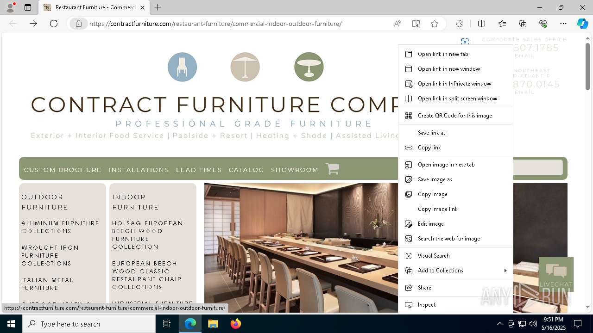Select Open link in new window
Image resolution: width=593 pixels, height=333 pixels.
(455, 69)
